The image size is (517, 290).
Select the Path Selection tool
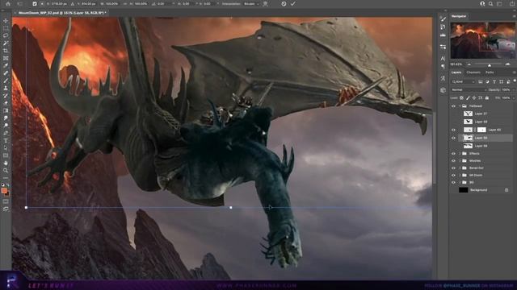coord(6,148)
